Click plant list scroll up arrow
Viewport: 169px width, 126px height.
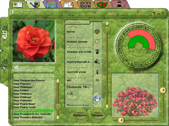coord(58,81)
